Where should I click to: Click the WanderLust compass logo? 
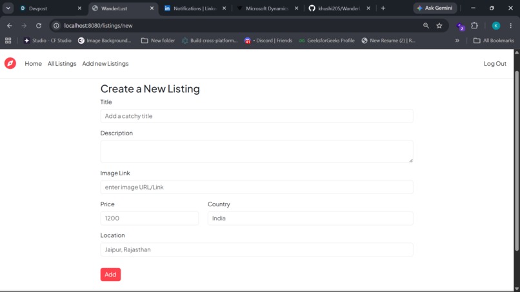pos(10,63)
